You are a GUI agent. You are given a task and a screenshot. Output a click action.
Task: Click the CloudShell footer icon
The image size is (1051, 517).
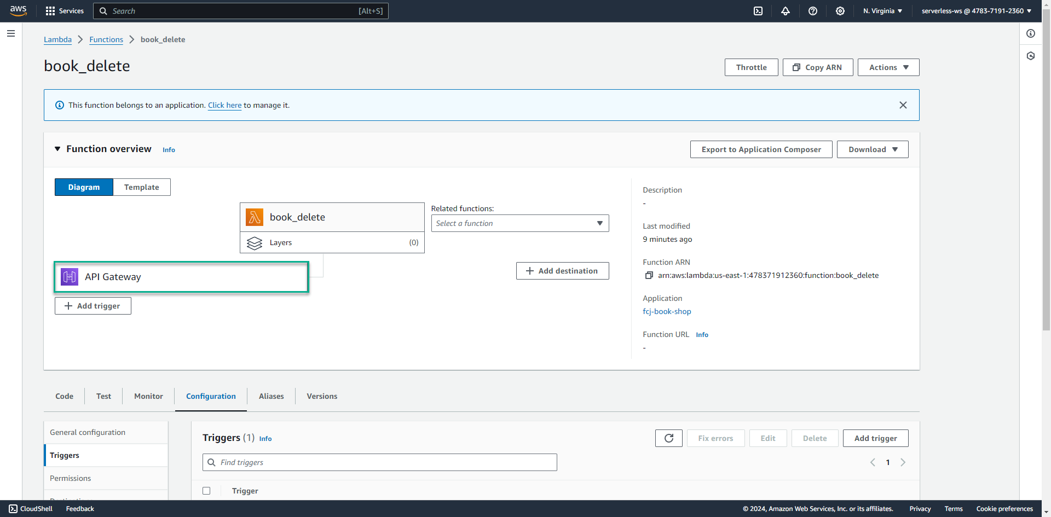(13, 509)
